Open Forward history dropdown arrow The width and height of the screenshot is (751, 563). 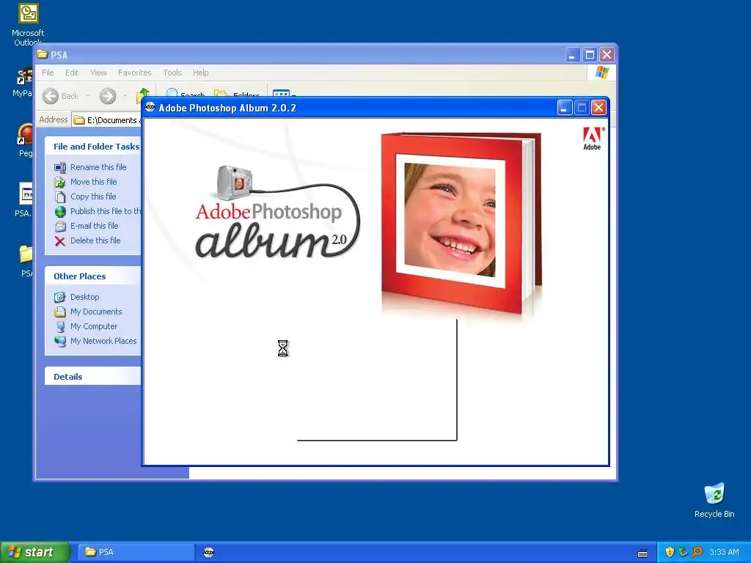coord(125,96)
